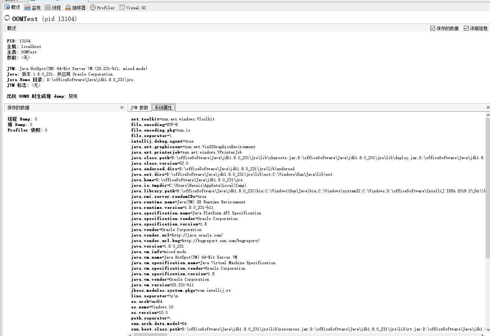Click the awt.toolkit property line

[x=173, y=119]
